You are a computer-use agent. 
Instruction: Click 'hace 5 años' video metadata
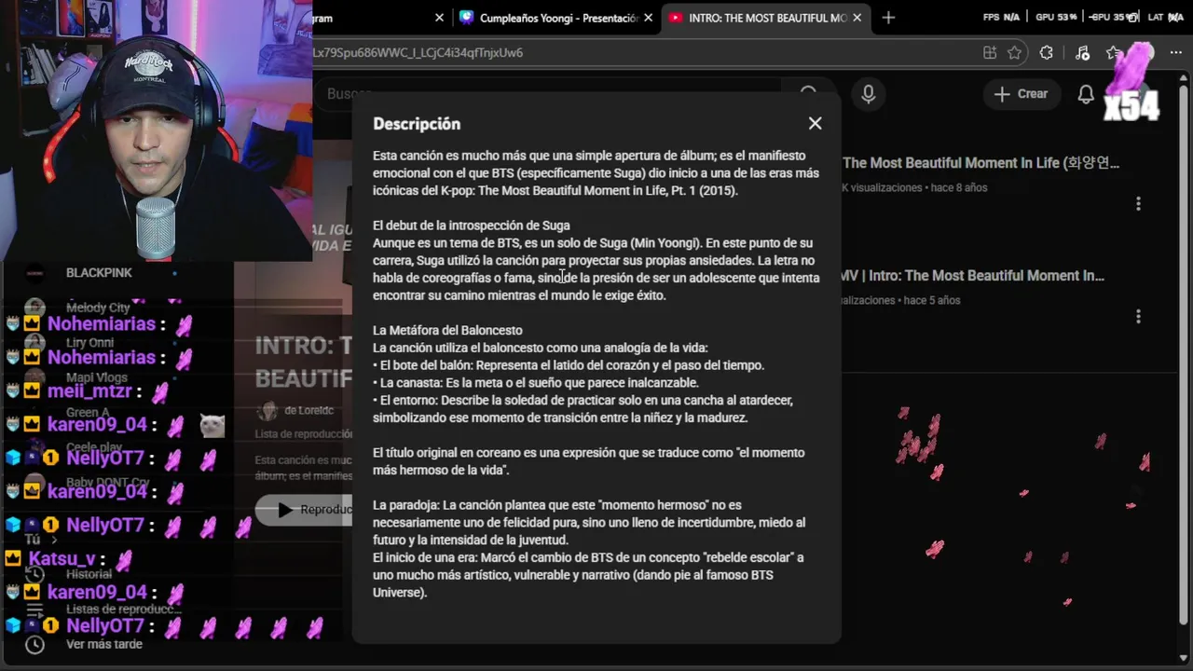pyautogui.click(x=932, y=300)
